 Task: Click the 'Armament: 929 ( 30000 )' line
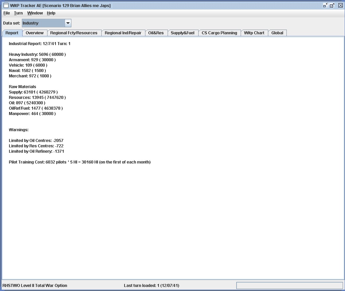pos(32,60)
